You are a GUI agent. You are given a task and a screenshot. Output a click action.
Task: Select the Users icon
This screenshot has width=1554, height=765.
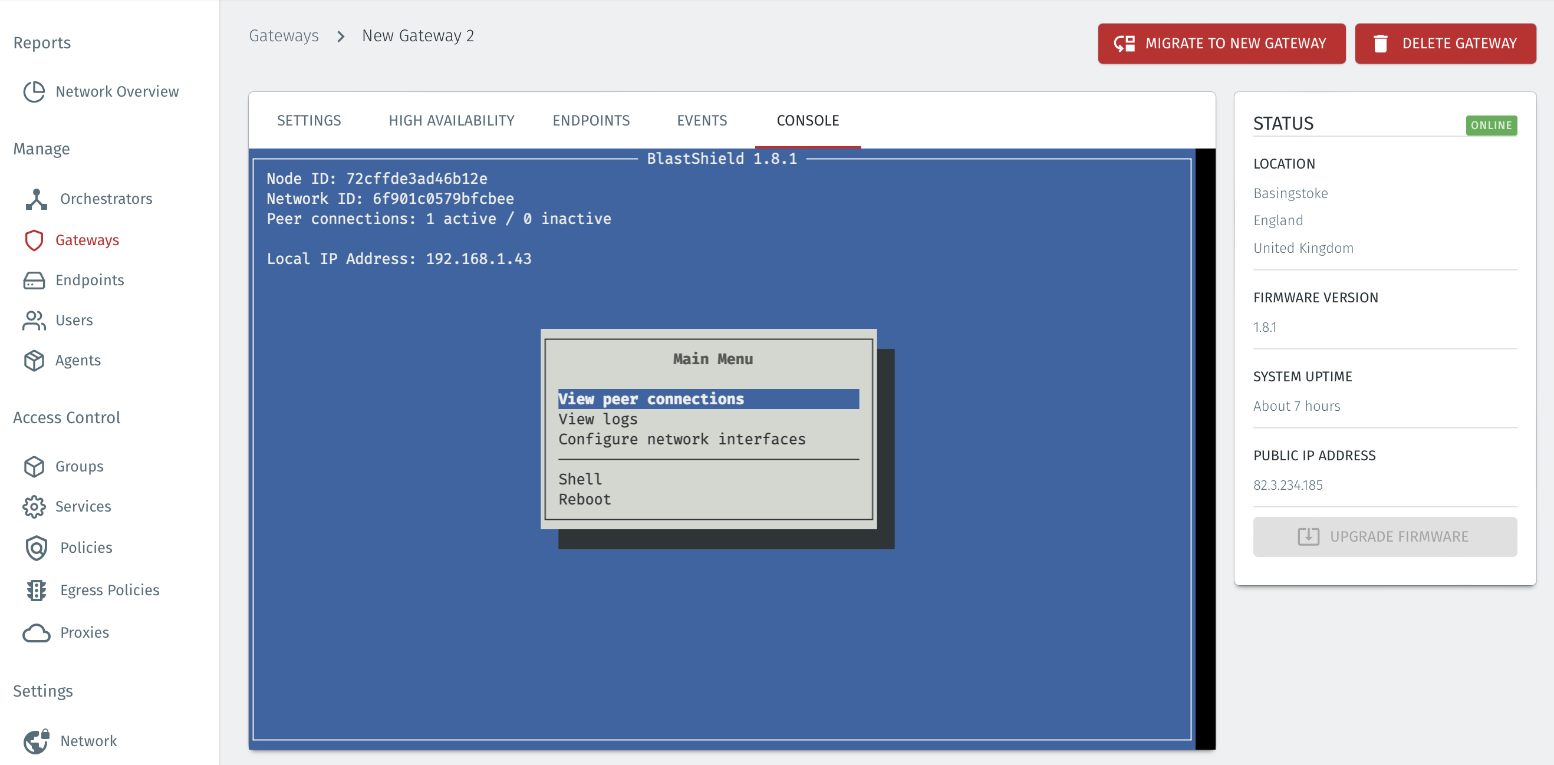click(x=34, y=321)
